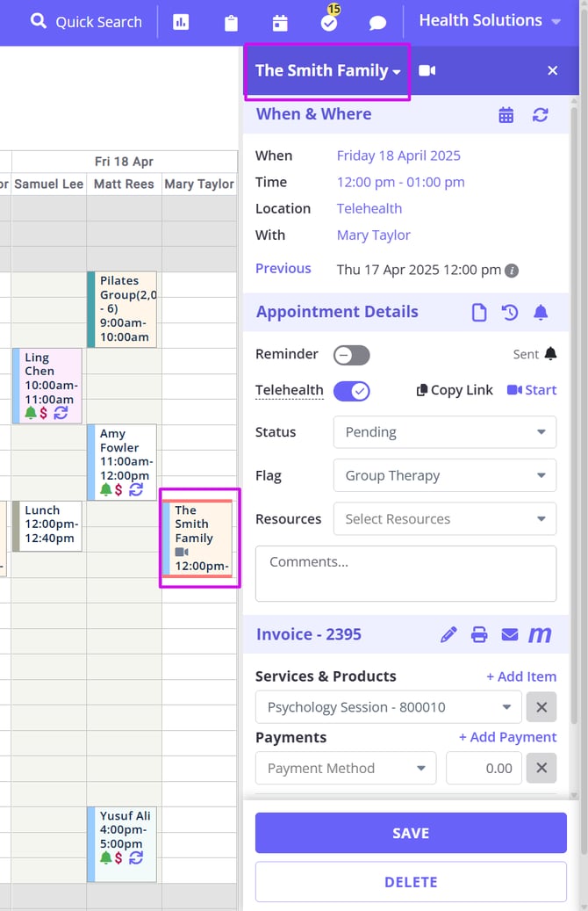Click the video camera icon beside client name
588x911 pixels.
(x=427, y=70)
